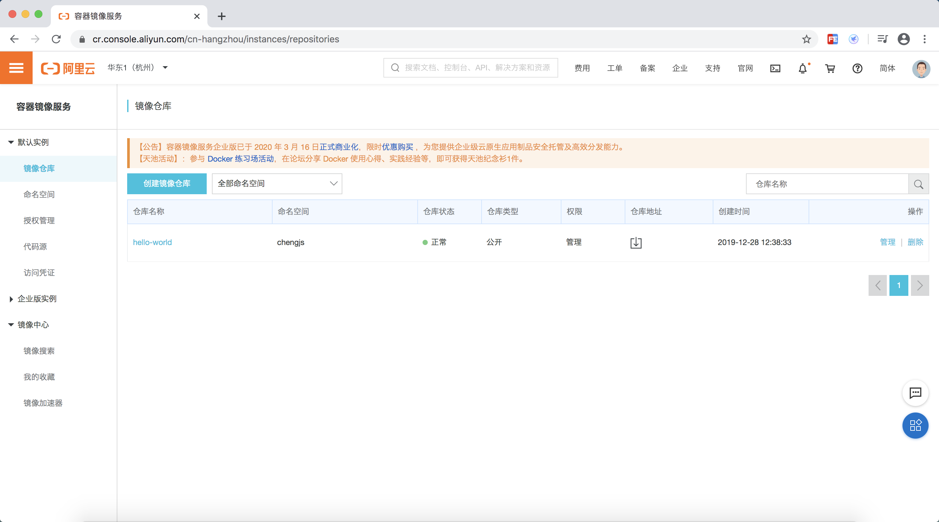Viewport: 939px width, 522px height.
Task: Click the 创建镜像仓库 button
Action: tap(167, 183)
